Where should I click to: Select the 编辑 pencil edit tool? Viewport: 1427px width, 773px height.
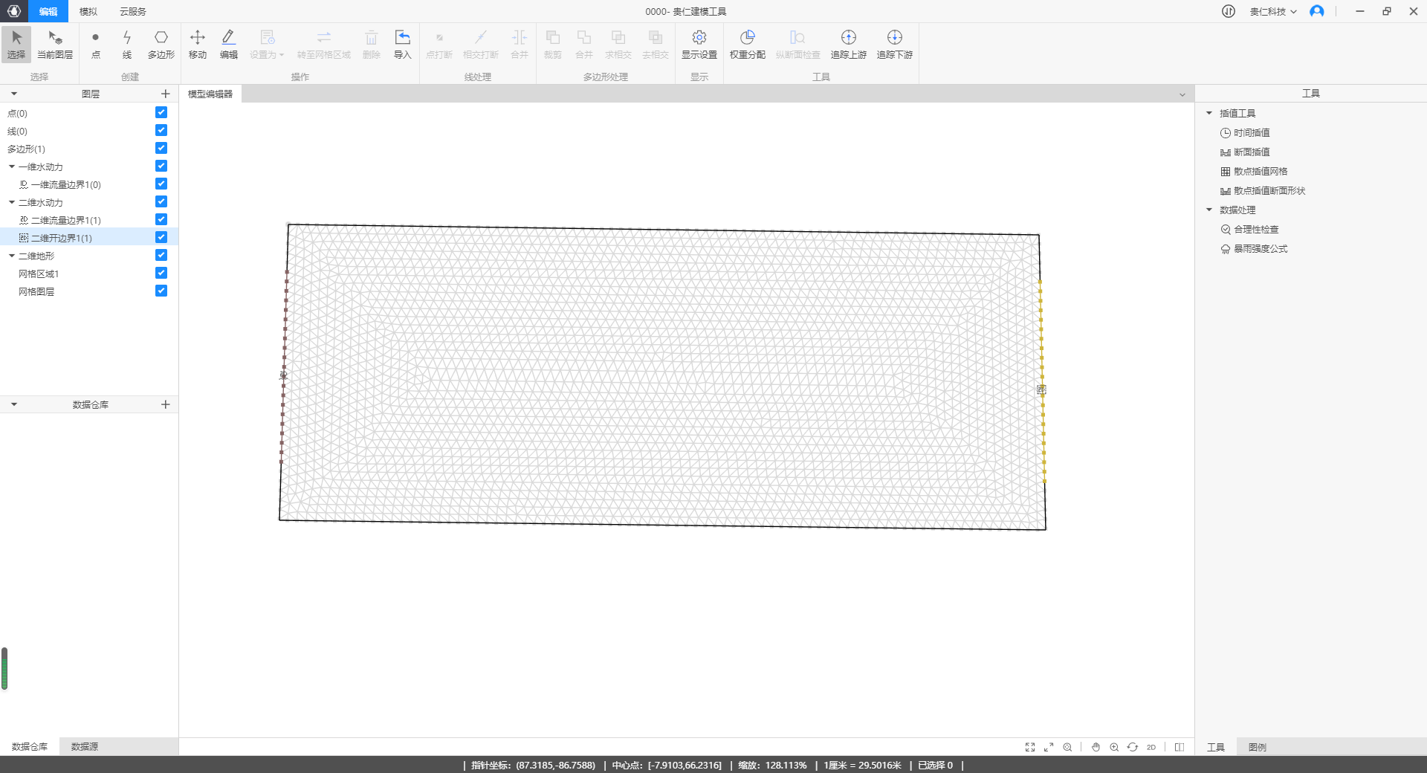[228, 44]
